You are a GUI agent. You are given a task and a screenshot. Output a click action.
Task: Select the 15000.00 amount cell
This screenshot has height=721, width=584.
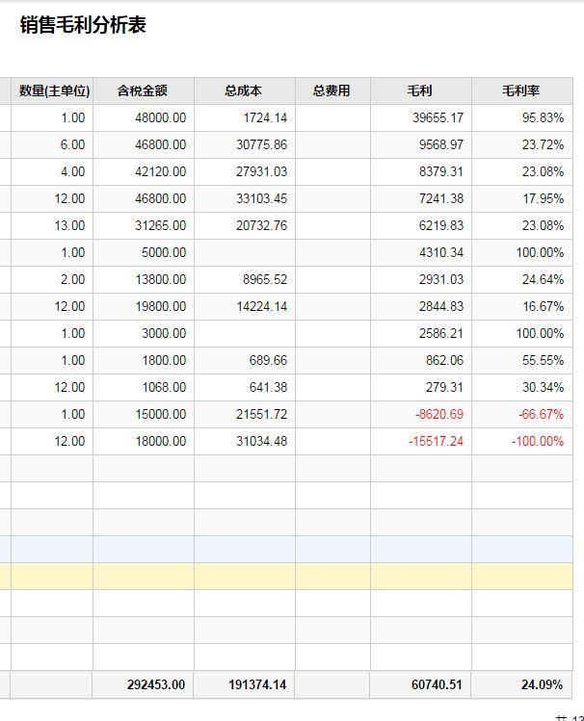(x=144, y=414)
